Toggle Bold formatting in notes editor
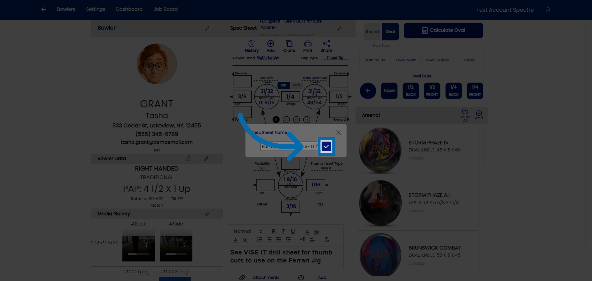Image resolution: width=592 pixels, height=281 pixels. coord(273,231)
